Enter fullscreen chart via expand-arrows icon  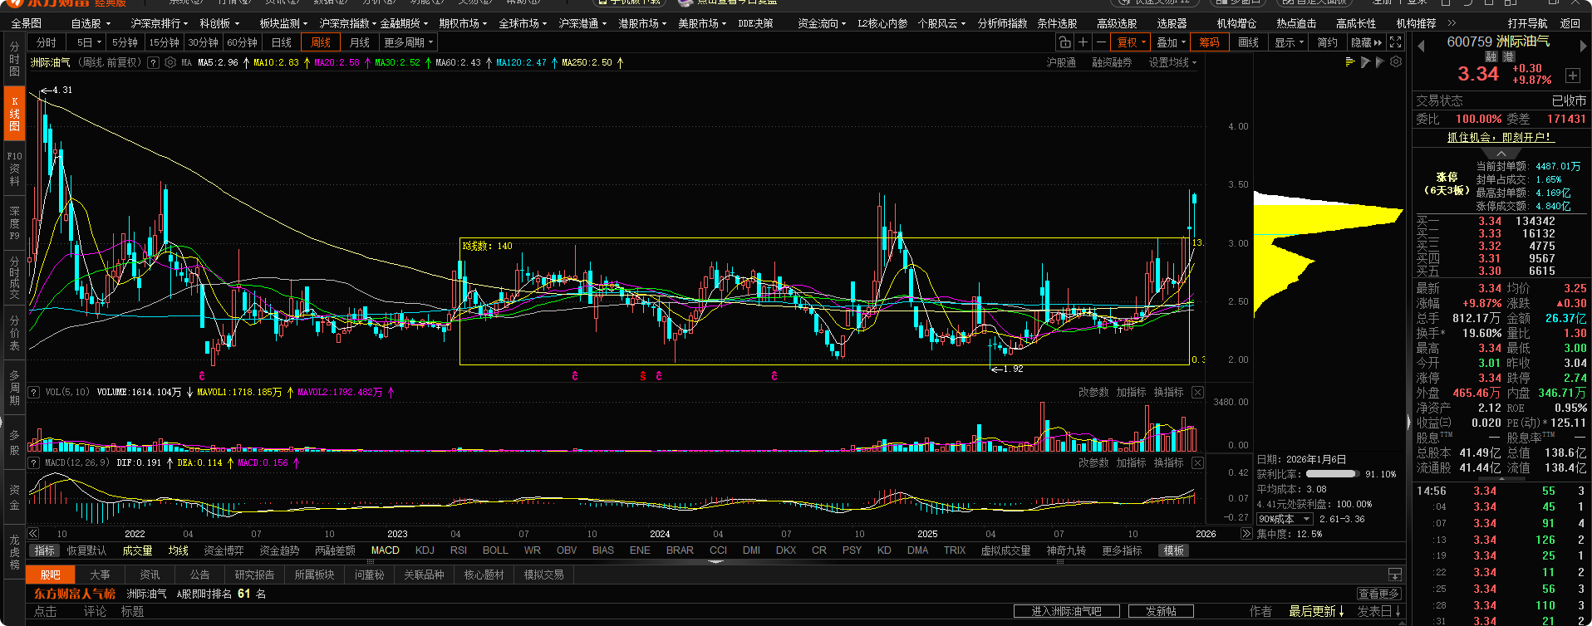click(x=1395, y=42)
